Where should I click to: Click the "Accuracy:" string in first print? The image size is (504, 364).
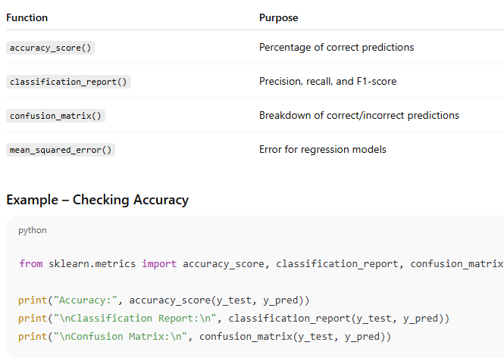[x=86, y=300]
